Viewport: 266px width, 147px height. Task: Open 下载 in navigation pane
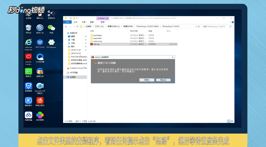(73, 40)
